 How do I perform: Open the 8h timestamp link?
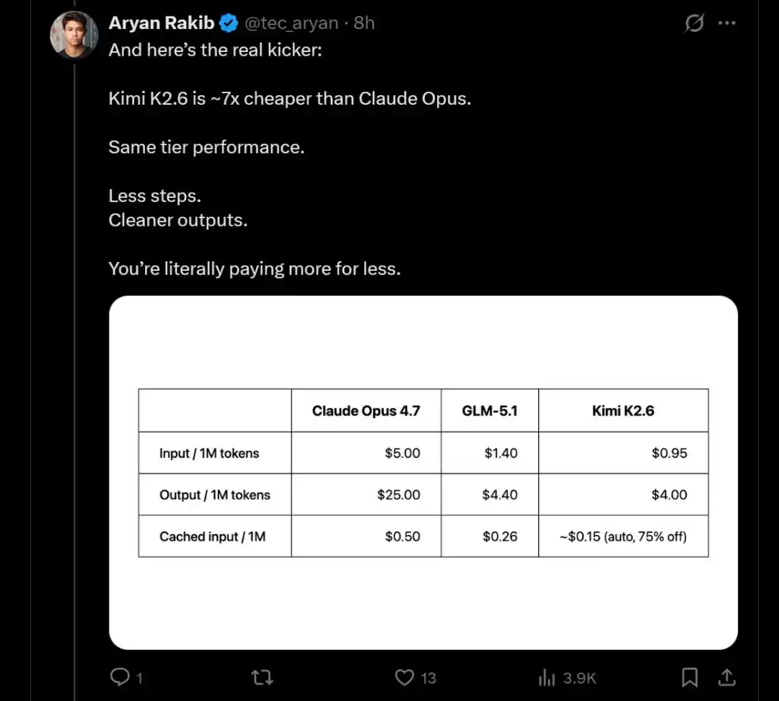(x=364, y=23)
